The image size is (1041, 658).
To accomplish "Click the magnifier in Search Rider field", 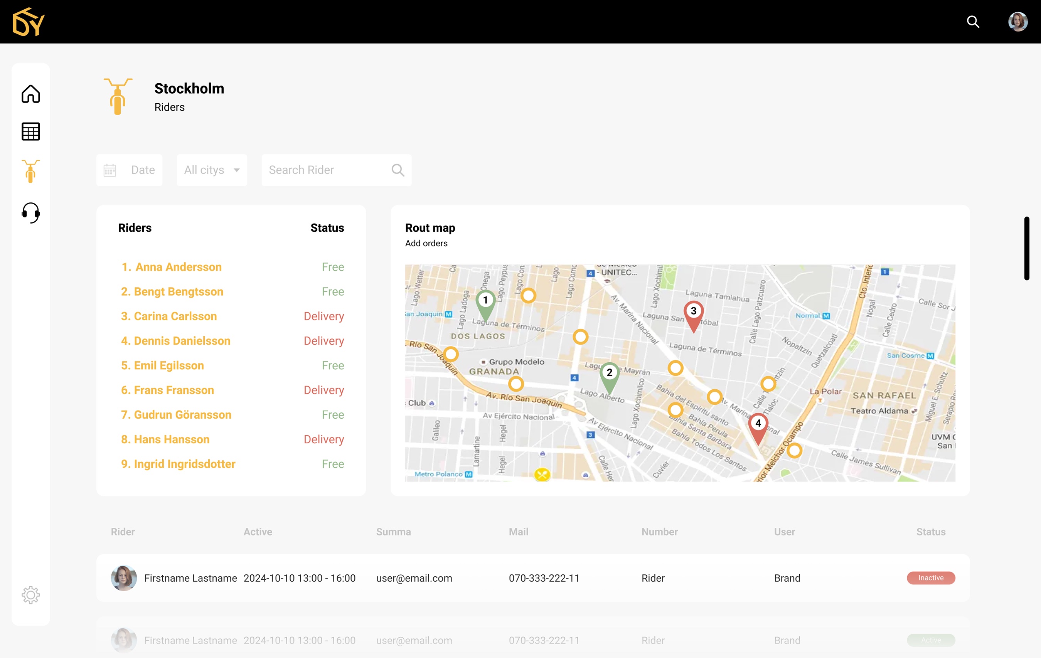I will click(398, 170).
